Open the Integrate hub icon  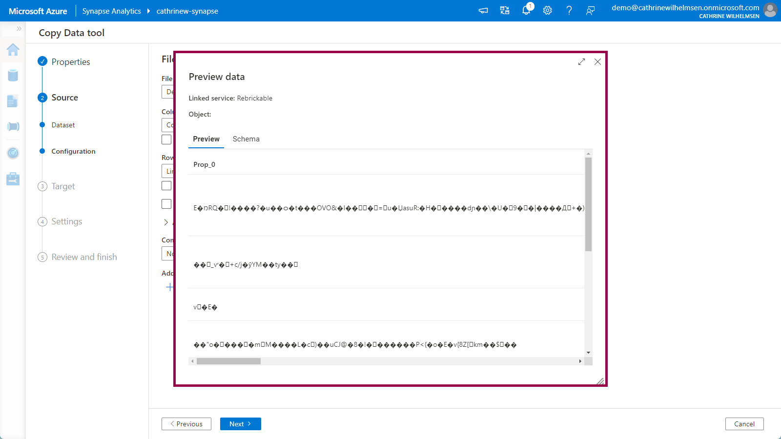(13, 127)
